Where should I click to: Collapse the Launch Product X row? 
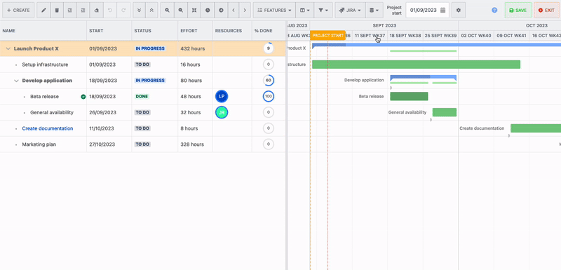[8, 48]
